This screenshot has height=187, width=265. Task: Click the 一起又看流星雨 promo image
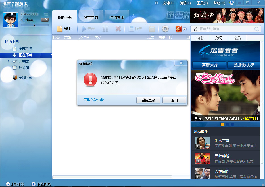226,96
